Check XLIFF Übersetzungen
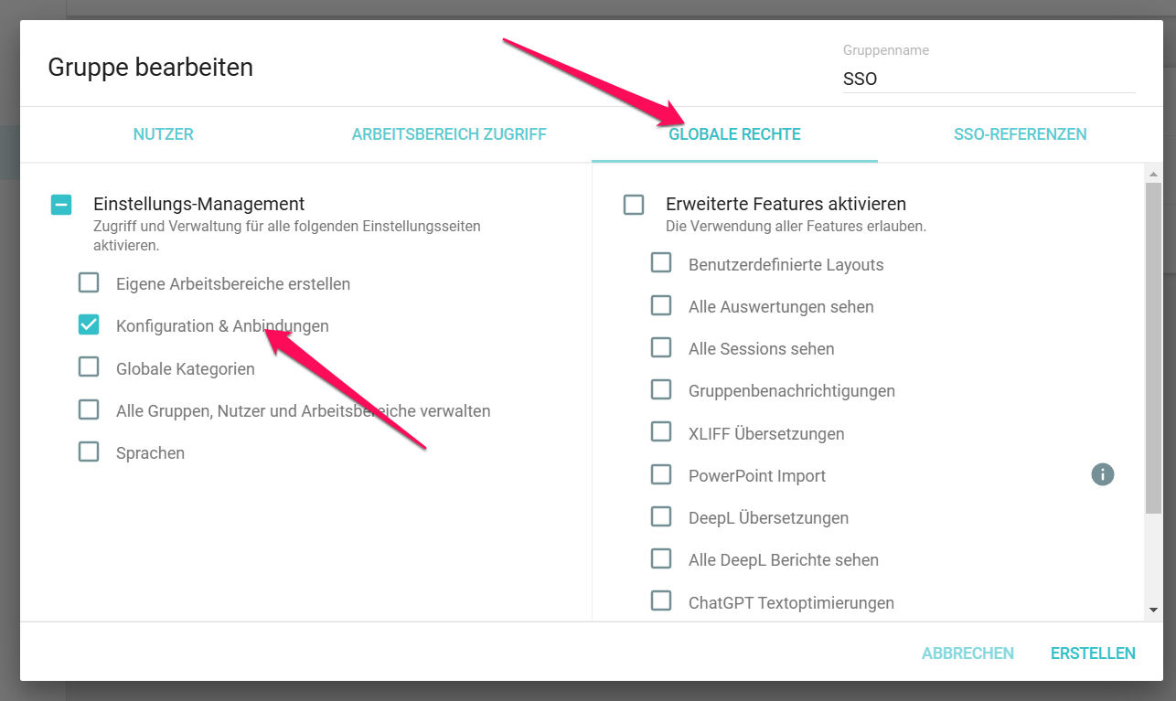The width and height of the screenshot is (1176, 701). pos(661,432)
